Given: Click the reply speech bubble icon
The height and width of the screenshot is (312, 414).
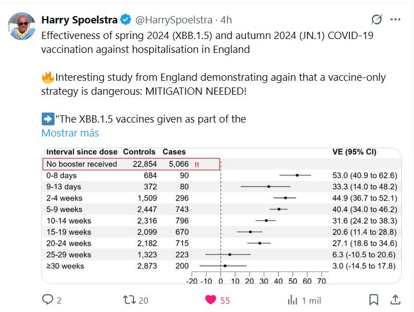Looking at the screenshot, I should [47, 300].
